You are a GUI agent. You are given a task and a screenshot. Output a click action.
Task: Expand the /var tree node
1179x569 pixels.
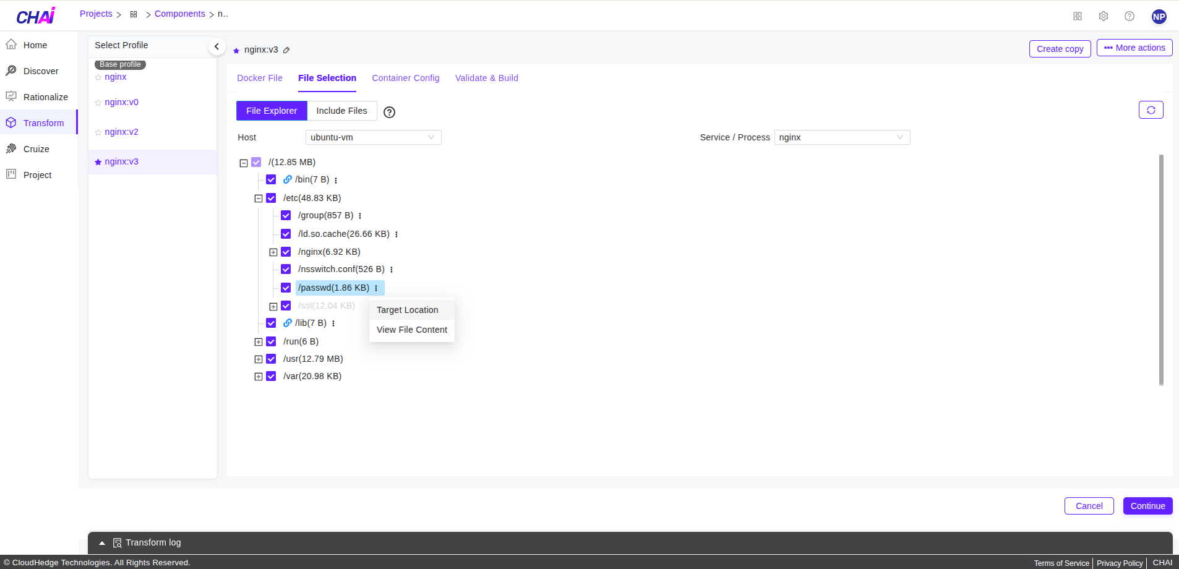click(x=259, y=377)
